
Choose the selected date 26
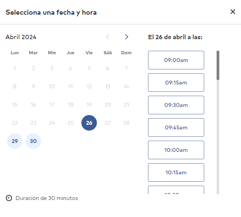click(x=89, y=123)
